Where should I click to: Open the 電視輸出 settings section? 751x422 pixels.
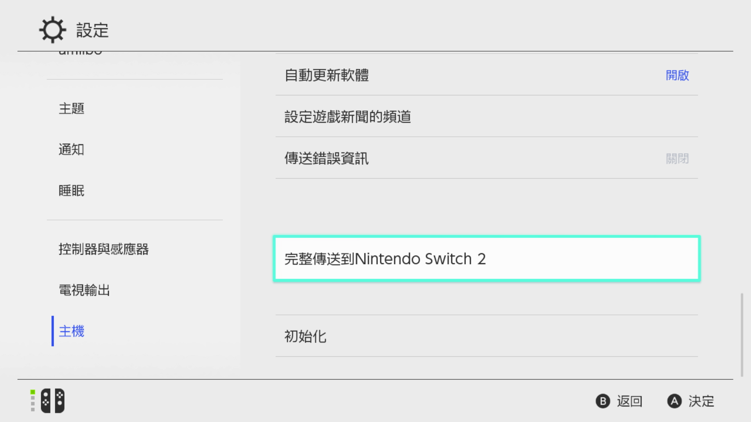tap(84, 290)
